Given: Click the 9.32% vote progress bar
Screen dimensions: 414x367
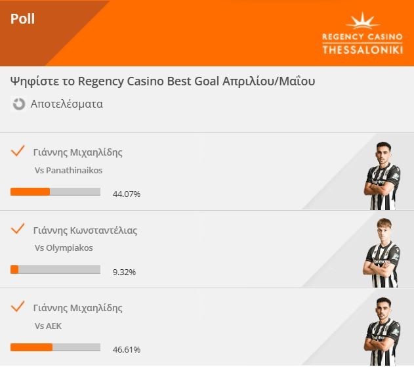Looking at the screenshot, I should [55, 270].
